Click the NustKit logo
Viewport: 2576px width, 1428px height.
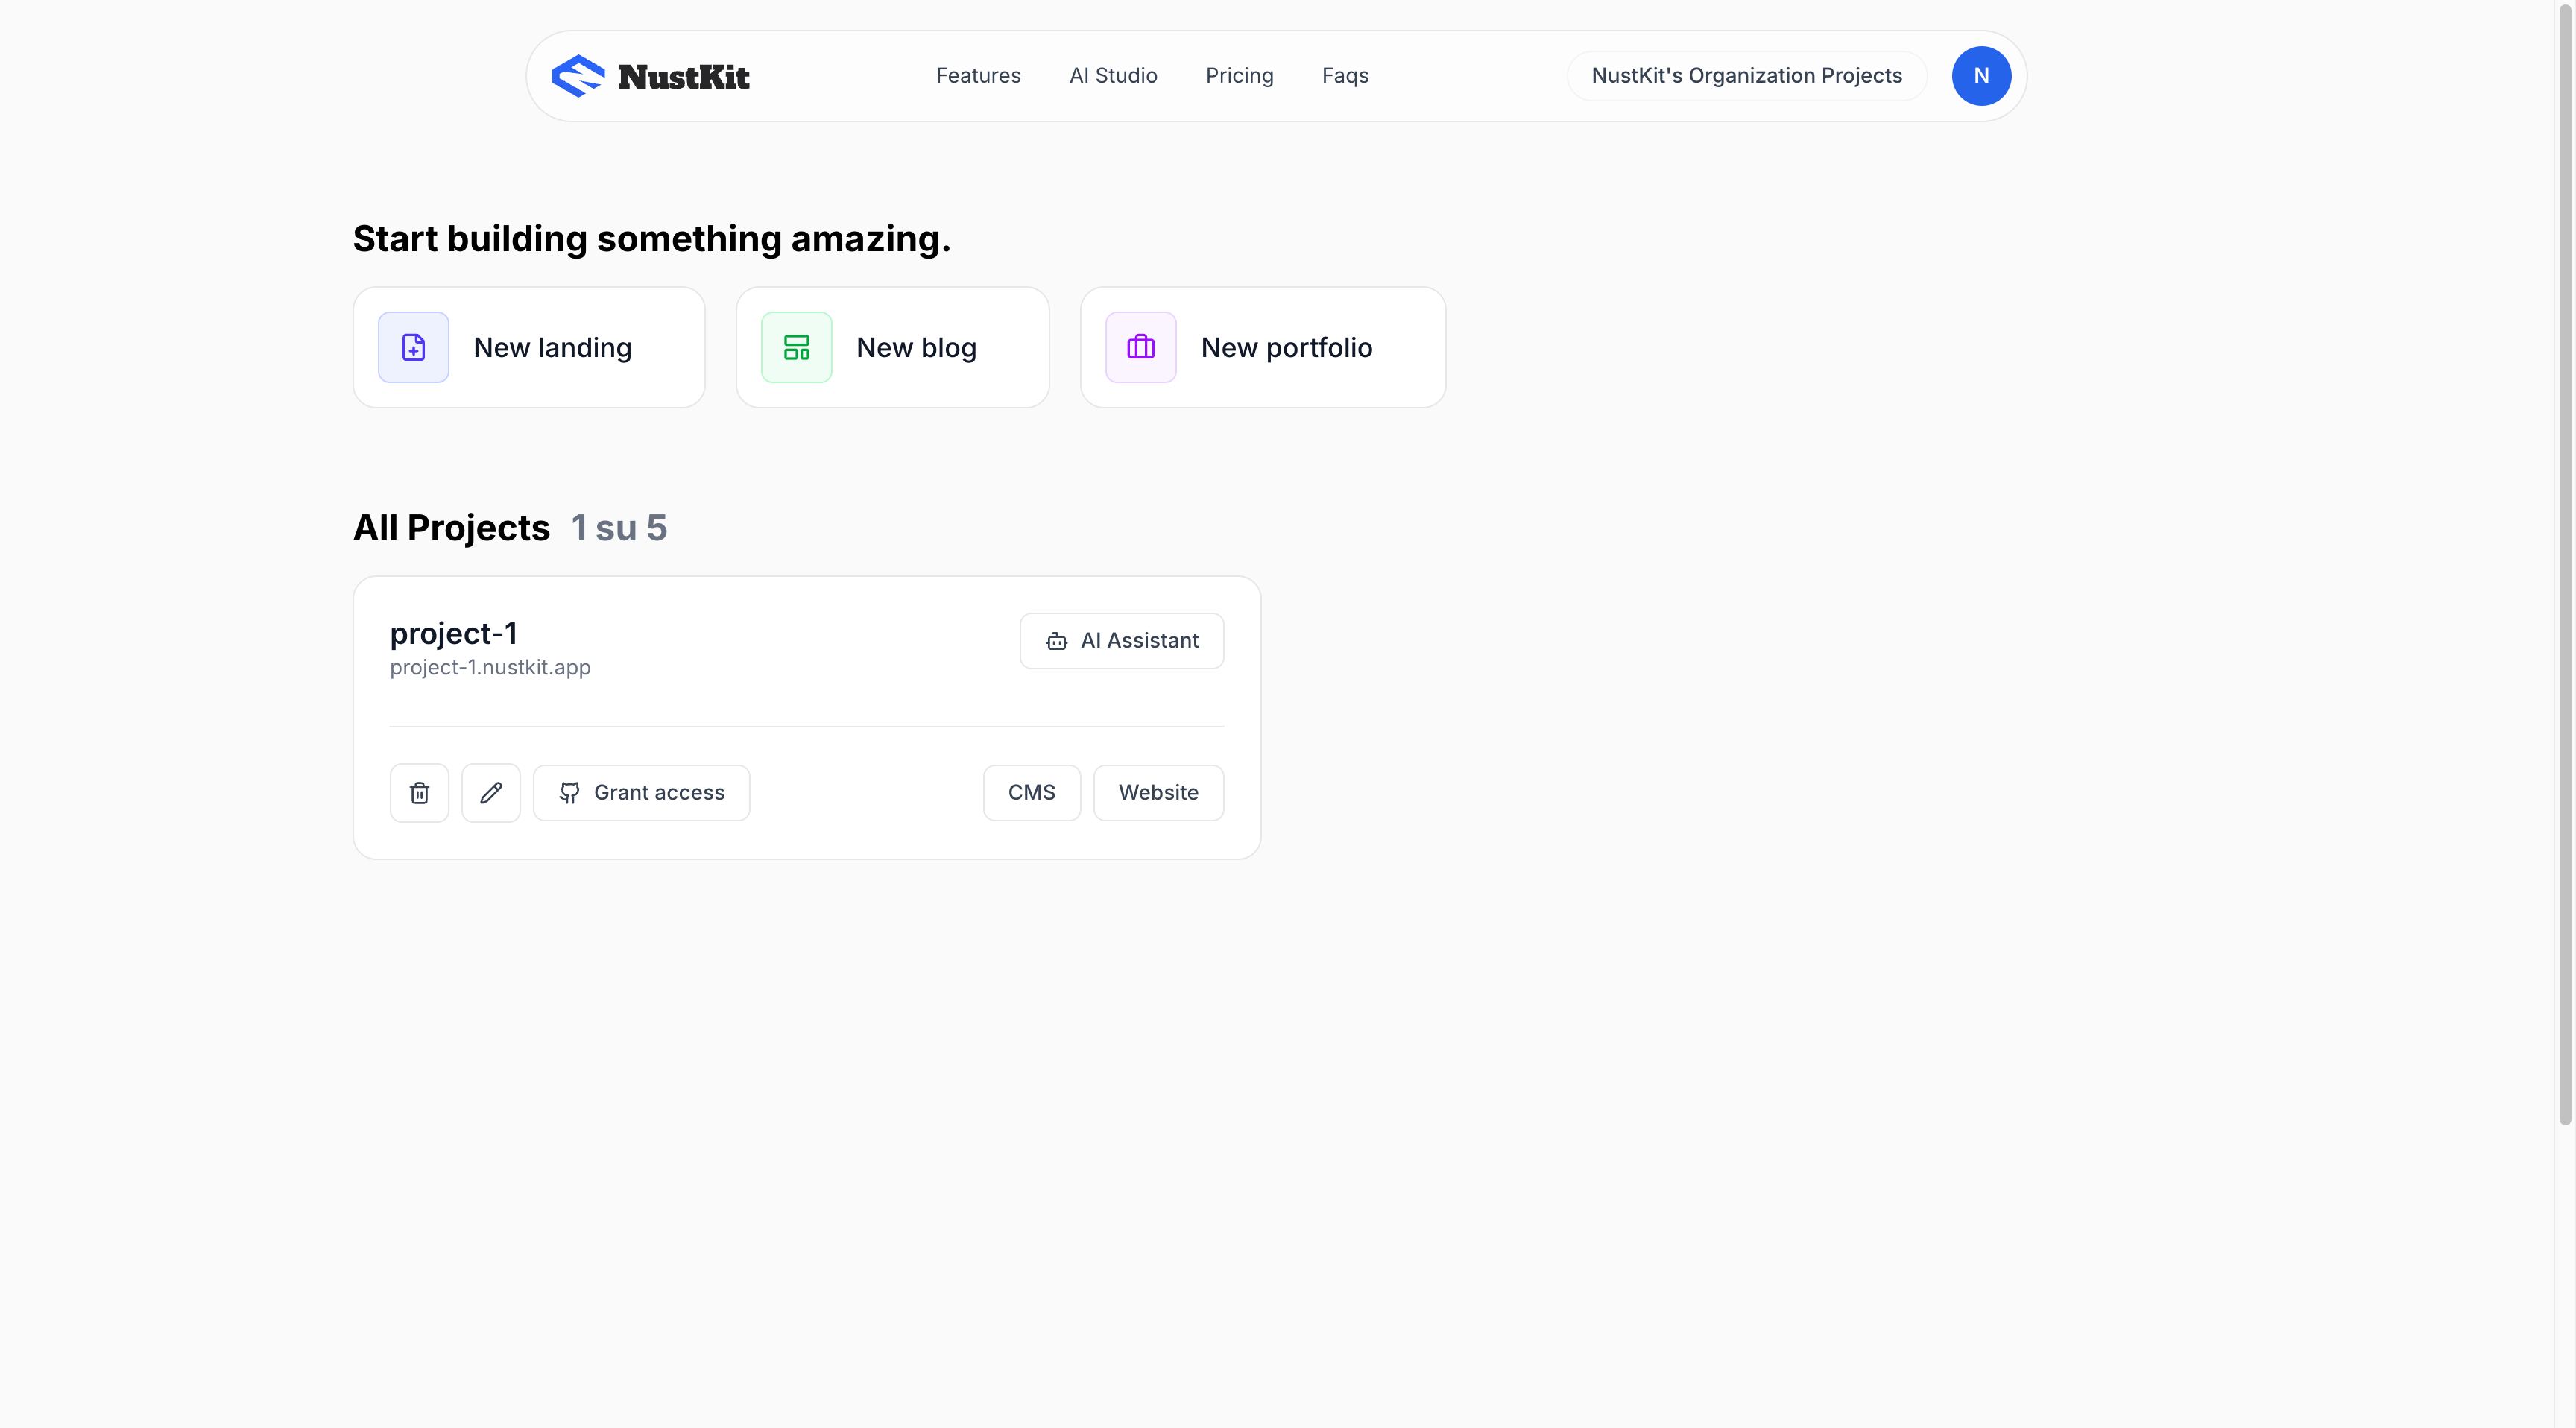[x=650, y=75]
